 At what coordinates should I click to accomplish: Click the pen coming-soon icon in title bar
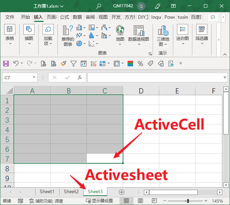158,6
